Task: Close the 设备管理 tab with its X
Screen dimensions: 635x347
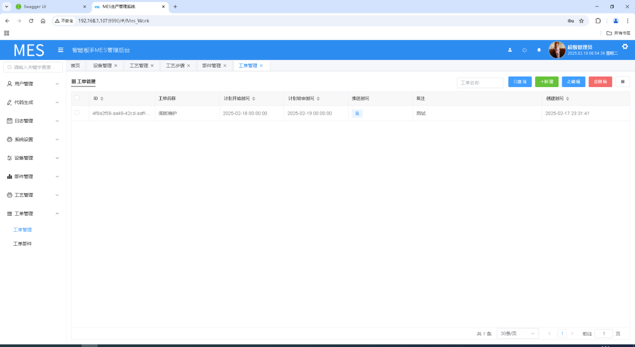Action: pyautogui.click(x=116, y=66)
